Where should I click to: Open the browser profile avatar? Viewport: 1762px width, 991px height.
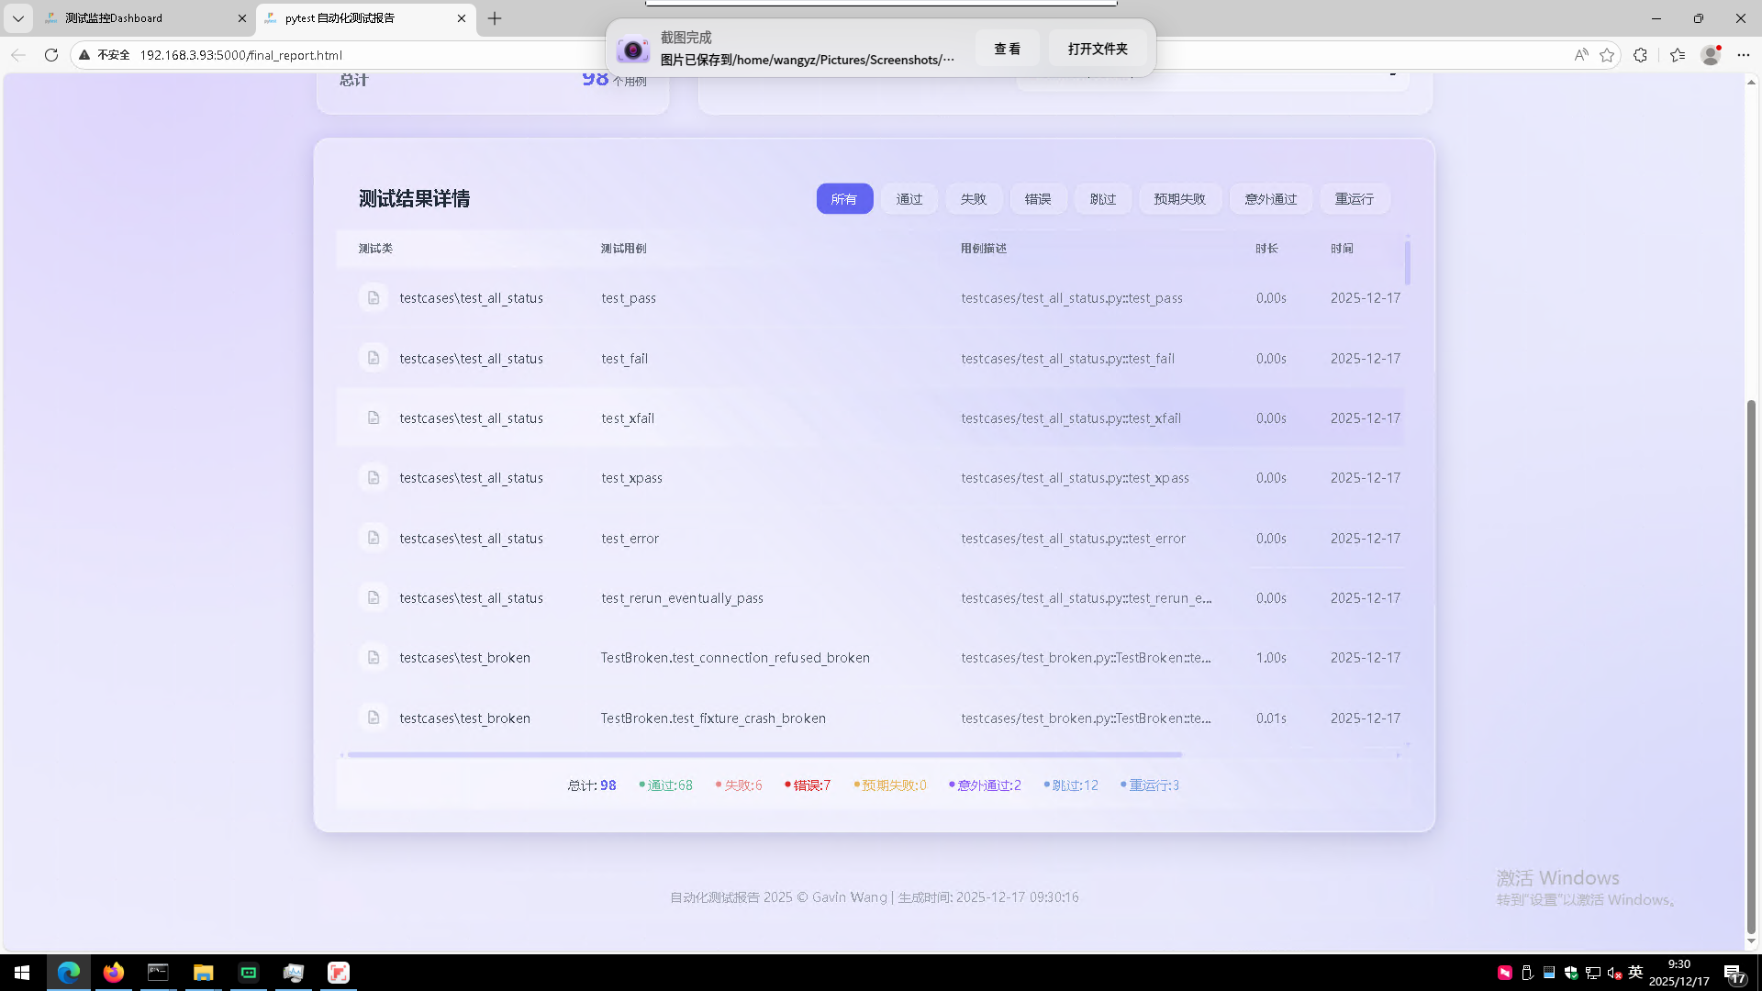click(1711, 55)
